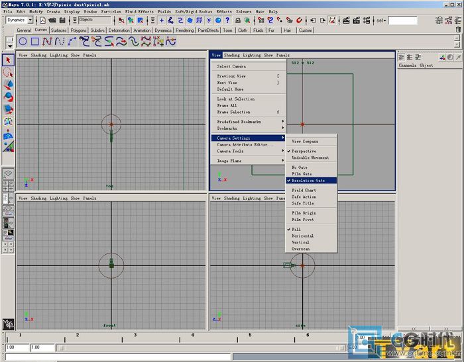Click the New Scene icon
This screenshot has height=362, width=464.
click(x=42, y=21)
